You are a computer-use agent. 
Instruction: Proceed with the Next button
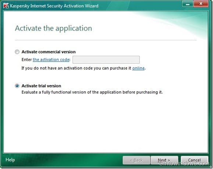pos(164,160)
